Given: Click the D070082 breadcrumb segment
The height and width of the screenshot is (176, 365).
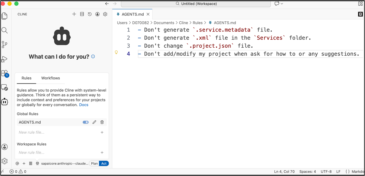Looking at the screenshot, I should coord(141,23).
